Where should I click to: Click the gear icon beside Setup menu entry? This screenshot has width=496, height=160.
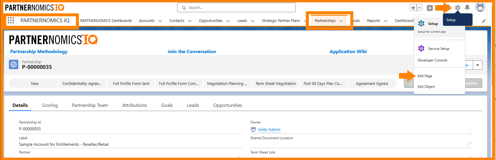click(x=421, y=23)
